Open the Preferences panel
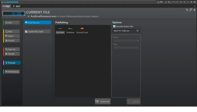The image size is (197, 112). (12, 72)
